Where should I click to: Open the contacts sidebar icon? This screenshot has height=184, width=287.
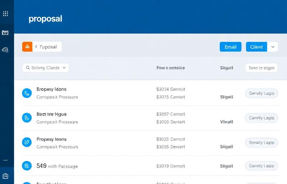[x=5, y=50]
